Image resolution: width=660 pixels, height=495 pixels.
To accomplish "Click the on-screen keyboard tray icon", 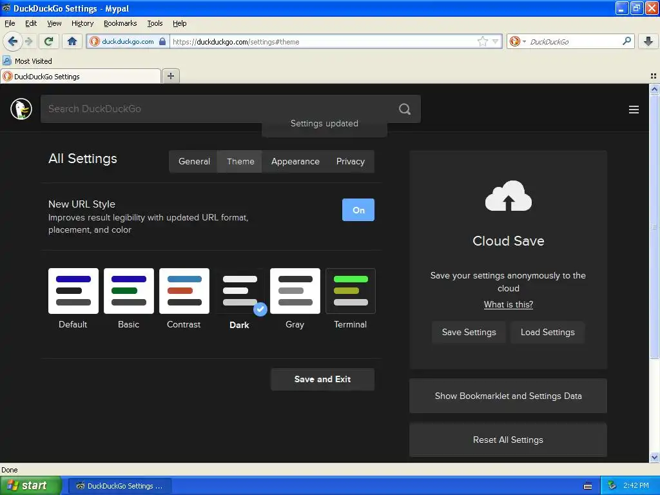I will [x=588, y=486].
